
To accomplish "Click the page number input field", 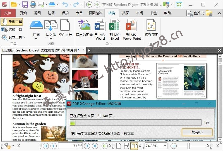I will 70,146.
